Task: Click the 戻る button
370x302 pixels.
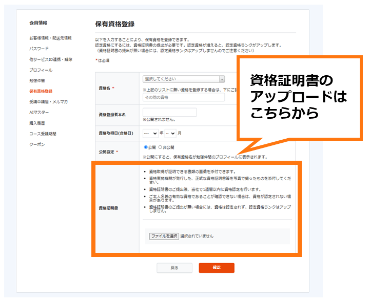Action: (x=174, y=268)
